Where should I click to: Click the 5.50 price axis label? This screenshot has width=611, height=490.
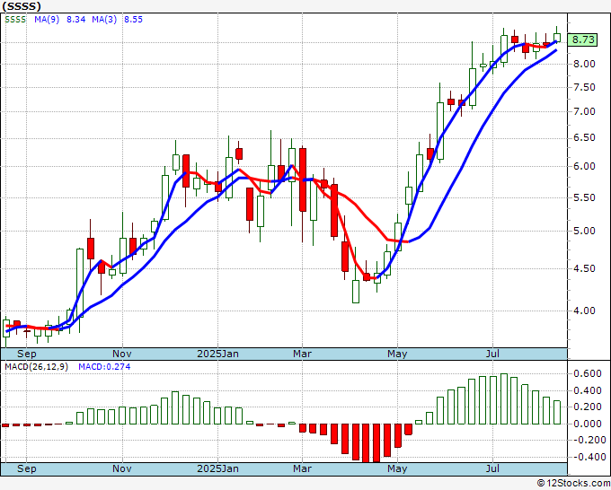click(x=584, y=197)
